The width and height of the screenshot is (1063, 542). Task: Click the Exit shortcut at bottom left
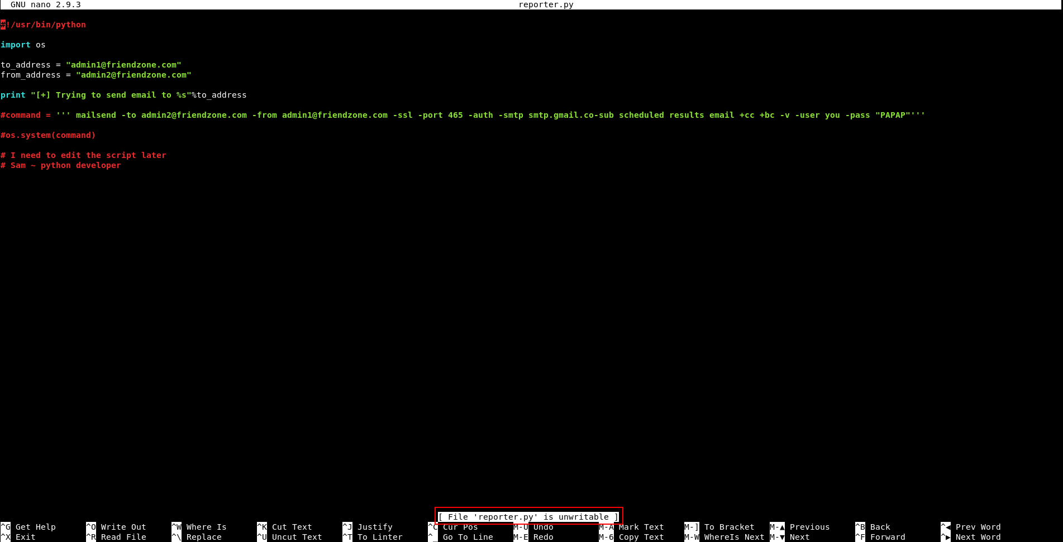[25, 537]
